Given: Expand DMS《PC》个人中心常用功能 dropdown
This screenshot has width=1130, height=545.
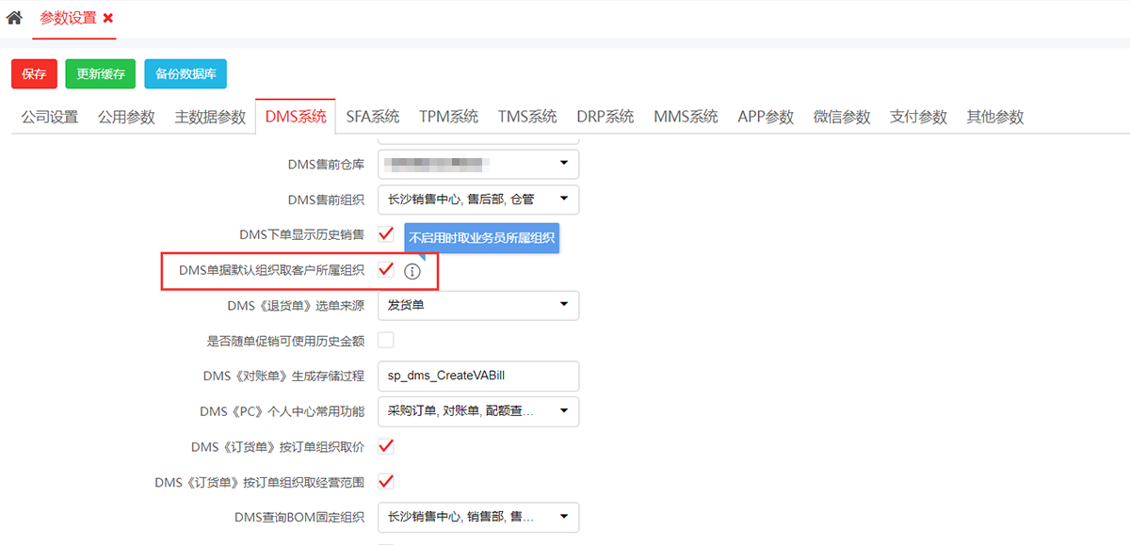Looking at the screenshot, I should [477, 411].
